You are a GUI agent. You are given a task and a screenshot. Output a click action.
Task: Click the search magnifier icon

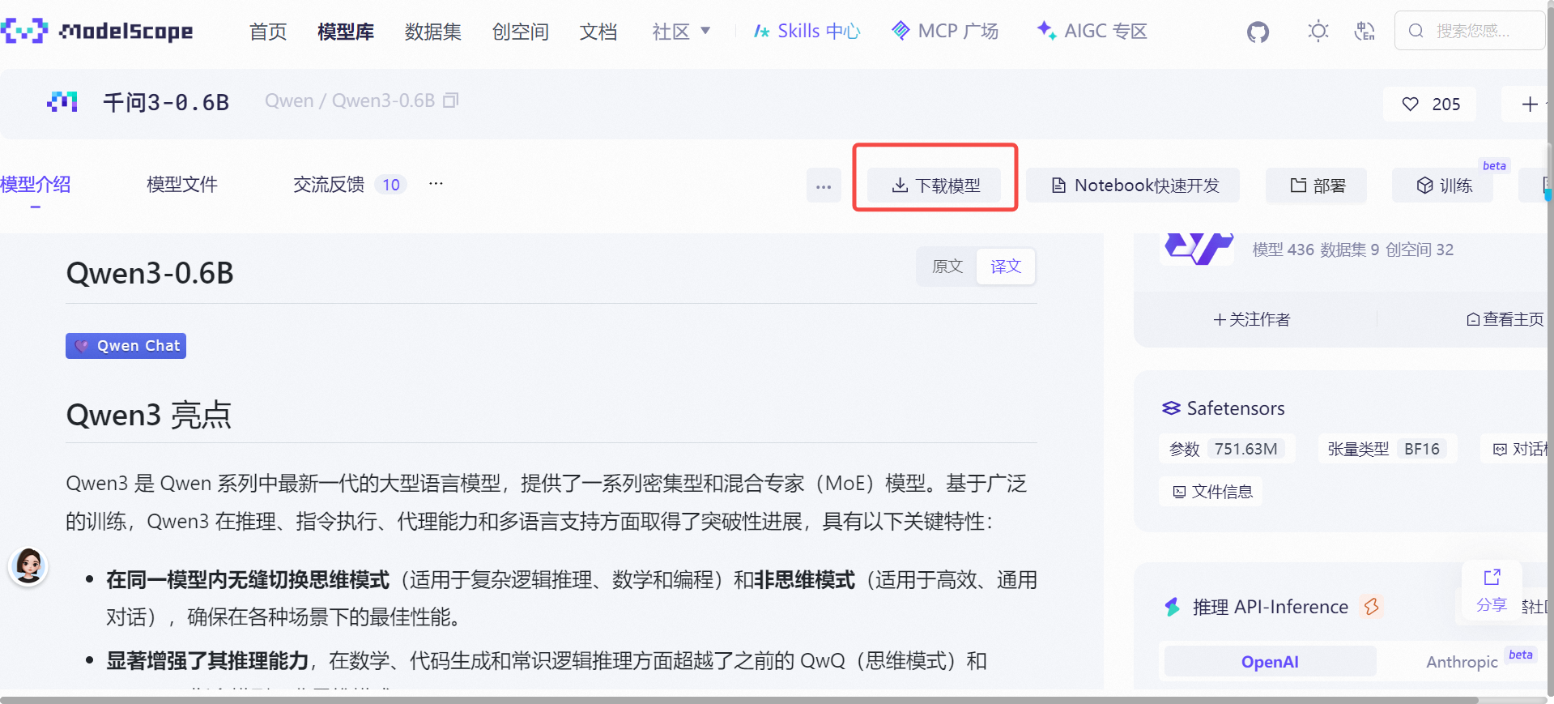coord(1416,31)
